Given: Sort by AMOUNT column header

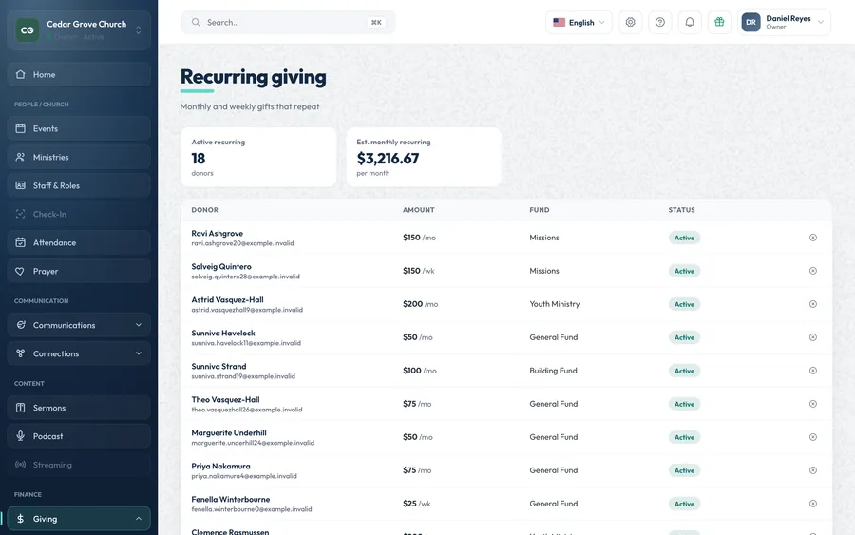Looking at the screenshot, I should 419,210.
